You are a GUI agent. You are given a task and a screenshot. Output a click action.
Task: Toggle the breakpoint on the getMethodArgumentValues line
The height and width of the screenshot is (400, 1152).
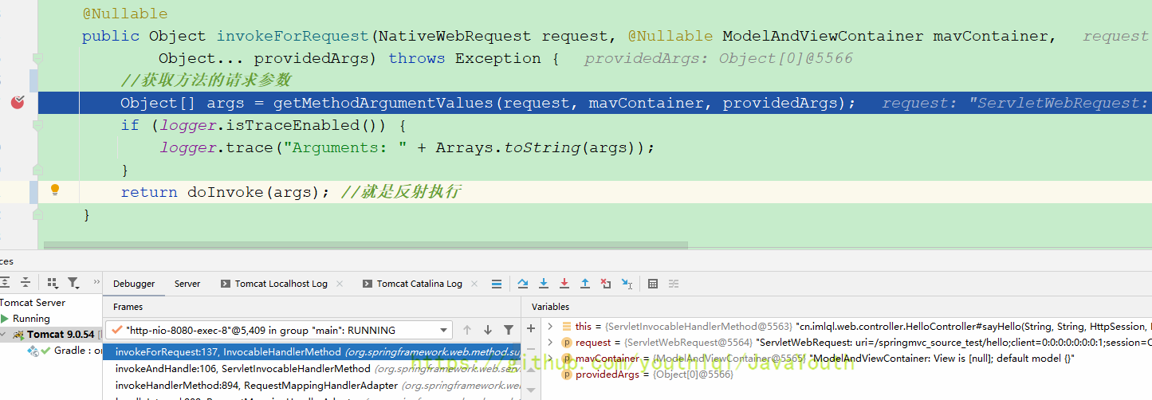click(x=18, y=103)
